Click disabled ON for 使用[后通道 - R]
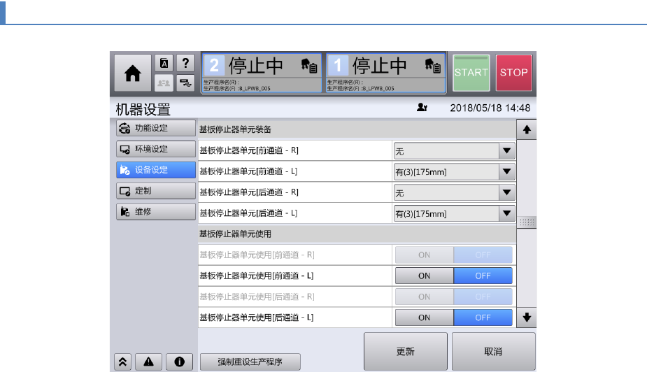Viewport: 647px width, 372px height. (424, 296)
